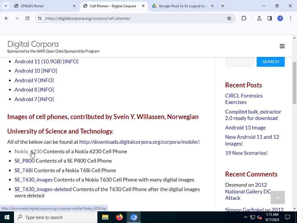297x223 pixels.
Task: Reload the current page
Action: coord(27,18)
